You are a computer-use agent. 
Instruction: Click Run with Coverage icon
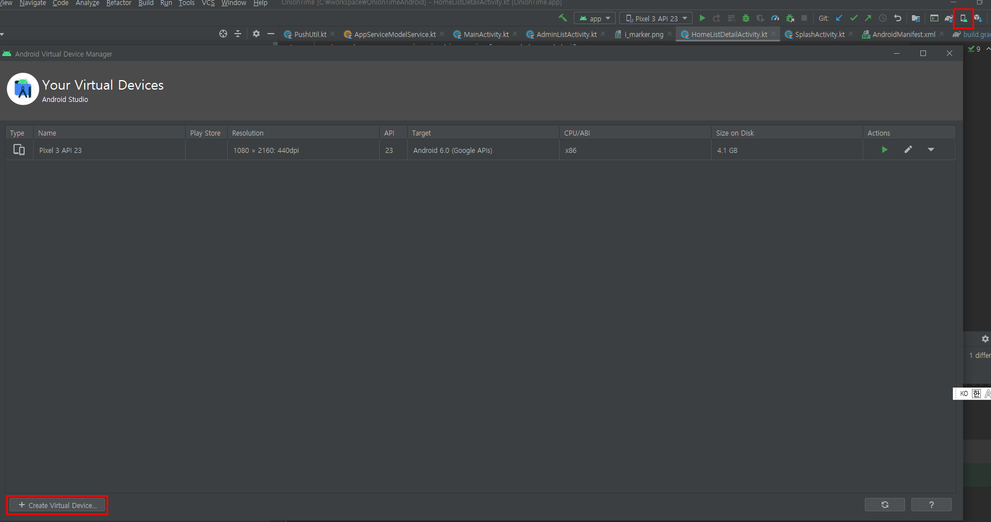(x=760, y=18)
